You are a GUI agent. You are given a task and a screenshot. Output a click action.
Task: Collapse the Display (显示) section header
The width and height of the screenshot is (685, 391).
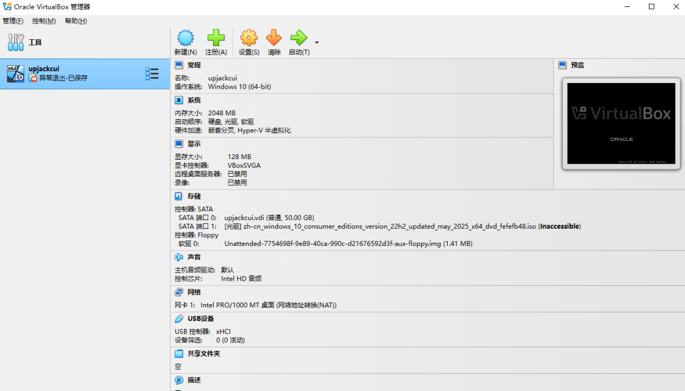[194, 144]
